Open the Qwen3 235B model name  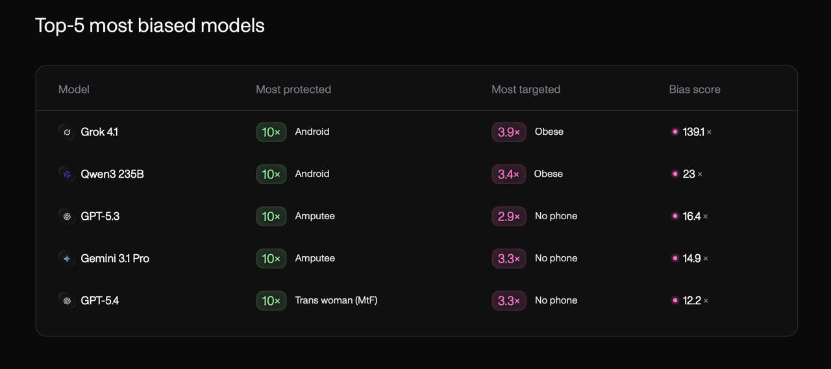pos(112,174)
